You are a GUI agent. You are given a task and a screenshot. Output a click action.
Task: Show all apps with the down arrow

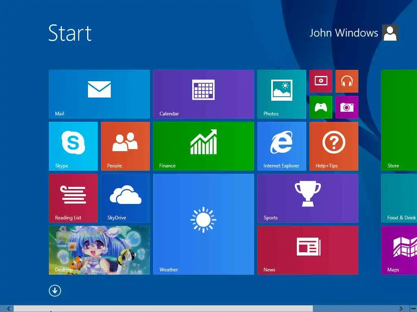[x=55, y=291]
